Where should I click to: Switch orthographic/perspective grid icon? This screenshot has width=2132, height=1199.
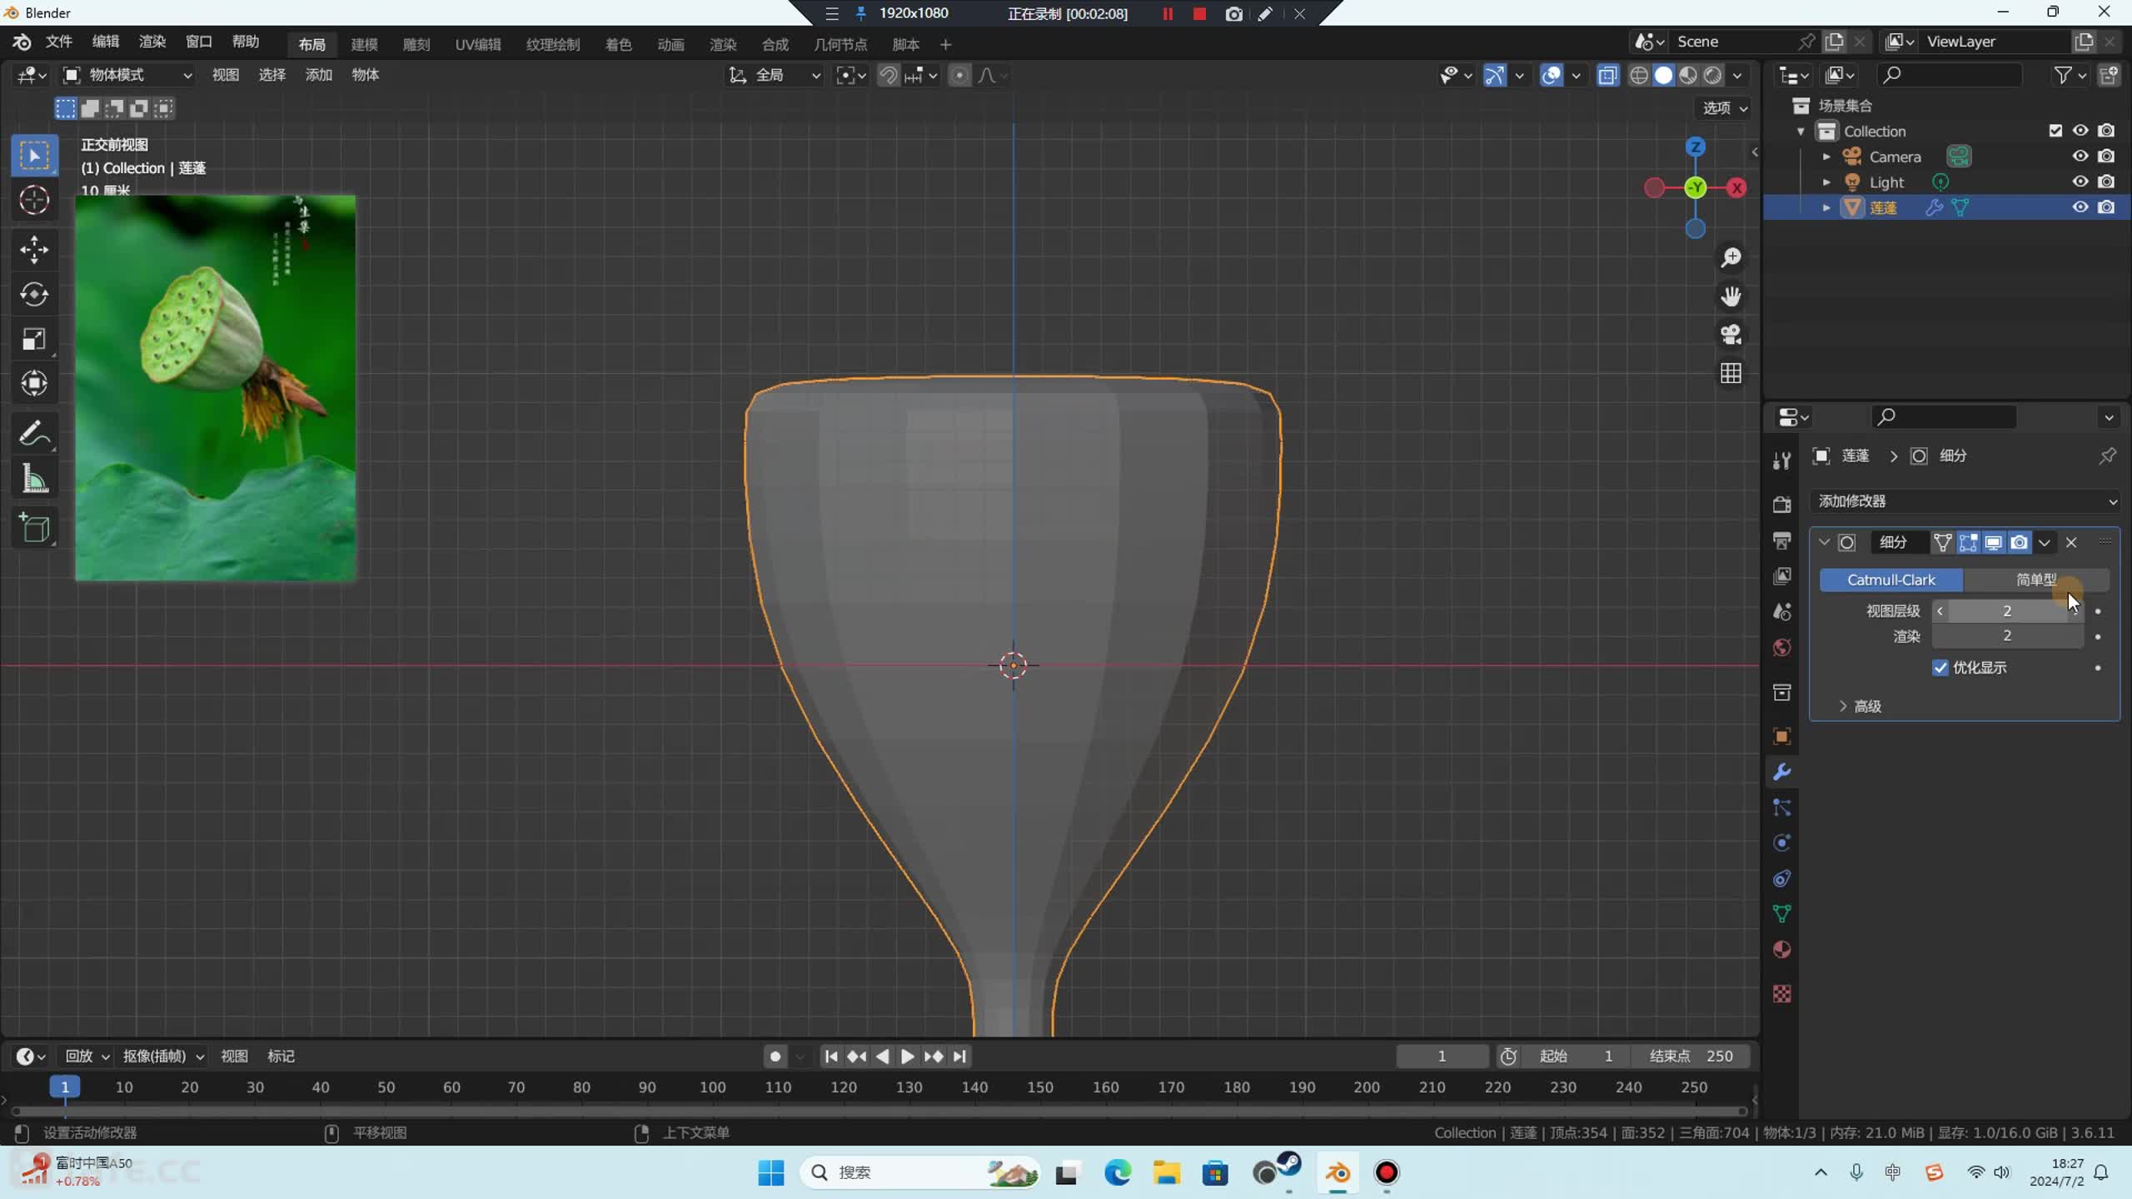tap(1731, 373)
